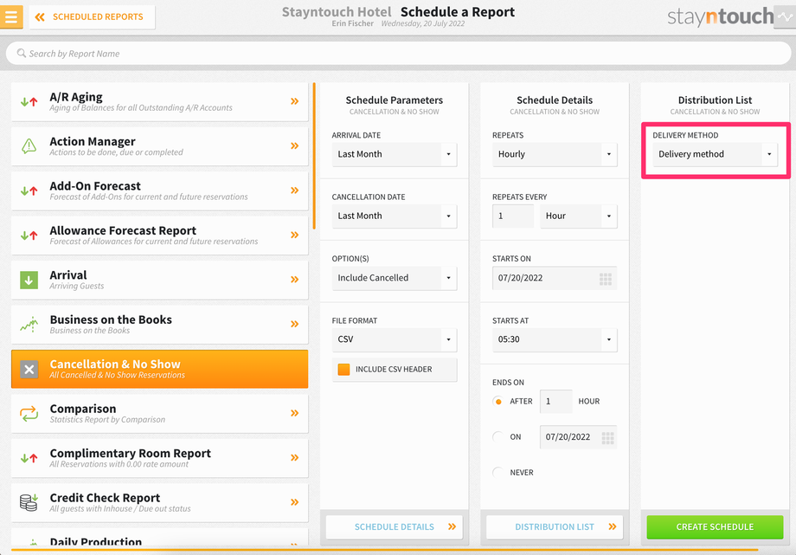Open the Starts On calendar picker icon
Screen dimensions: 796x555
pos(605,279)
